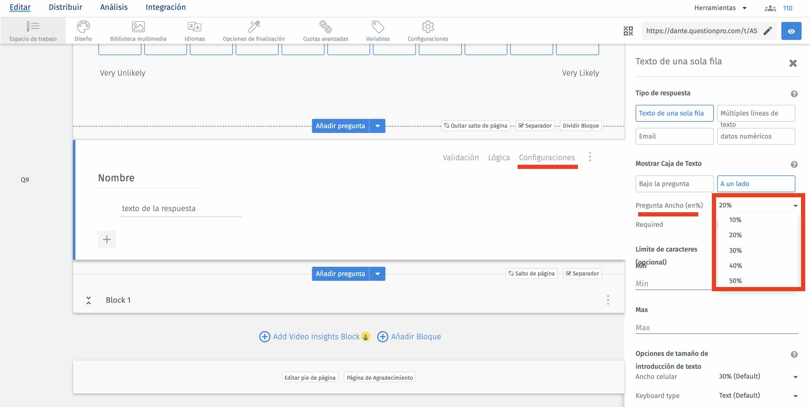Open Cuotas avanzadas link icon
This screenshot has height=407, width=810.
325,27
